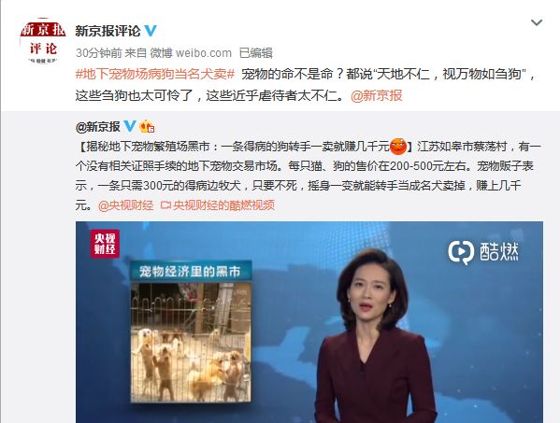The width and height of the screenshot is (560, 423).
Task: Open hashtag 地下宠物场病狗当名犬卖
Action: pos(155,74)
